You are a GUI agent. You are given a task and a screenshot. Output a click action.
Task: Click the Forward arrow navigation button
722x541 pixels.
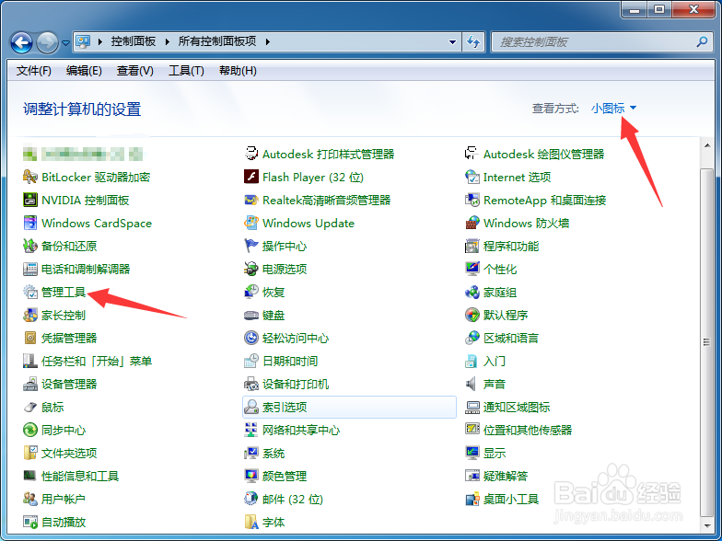pos(48,42)
